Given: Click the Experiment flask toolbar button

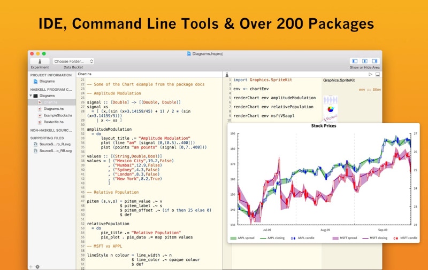Looking at the screenshot, I should pyautogui.click(x=40, y=61).
